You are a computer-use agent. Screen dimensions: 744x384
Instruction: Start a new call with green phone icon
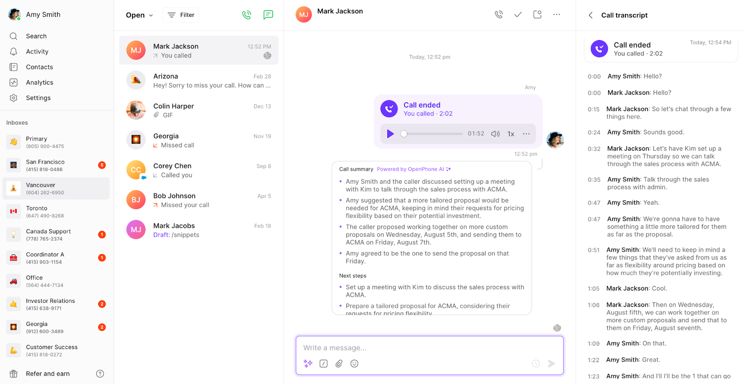pos(246,15)
